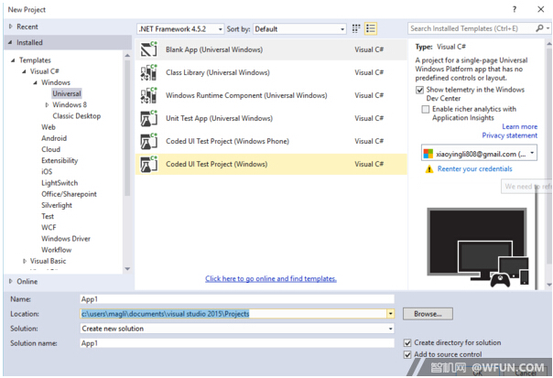Click the Class Library (Universal Windows) icon
553x378 pixels.
tap(148, 72)
